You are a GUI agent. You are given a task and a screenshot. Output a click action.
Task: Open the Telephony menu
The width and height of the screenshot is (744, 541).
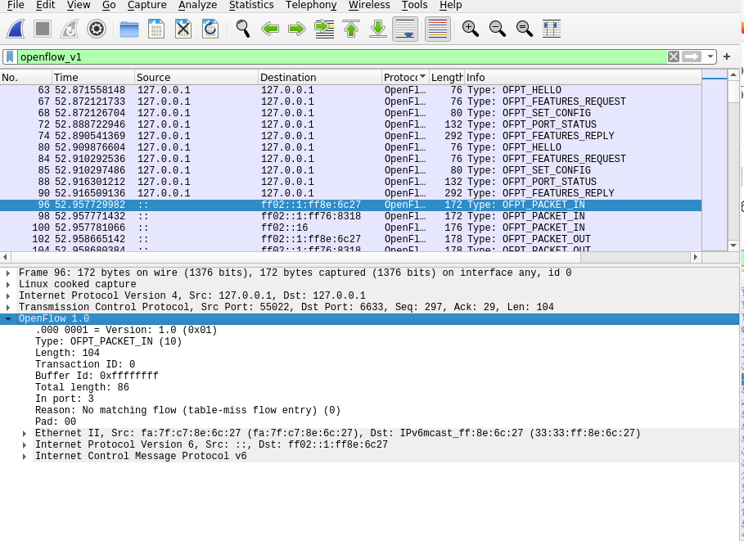click(311, 5)
